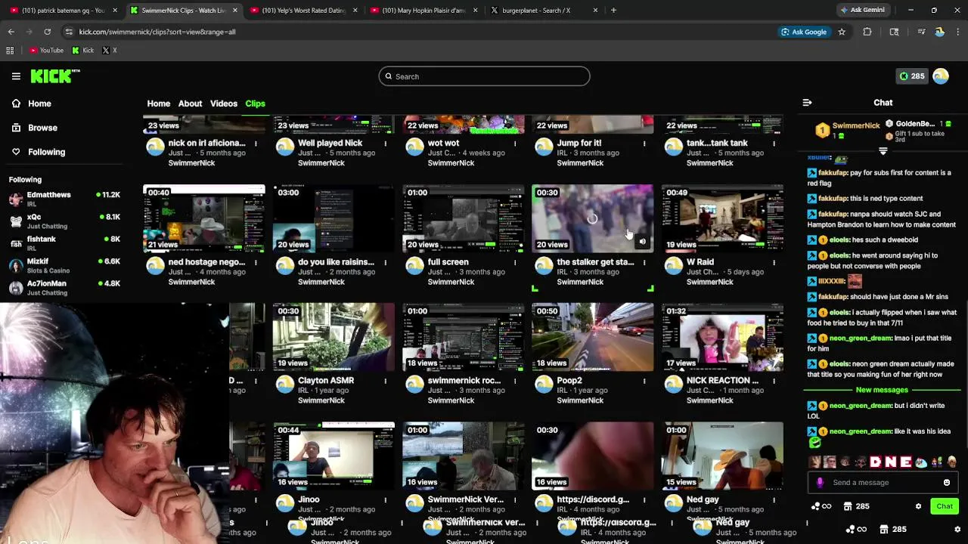The height and width of the screenshot is (544, 968).
Task: Jump to New messages in chat
Action: 882,390
